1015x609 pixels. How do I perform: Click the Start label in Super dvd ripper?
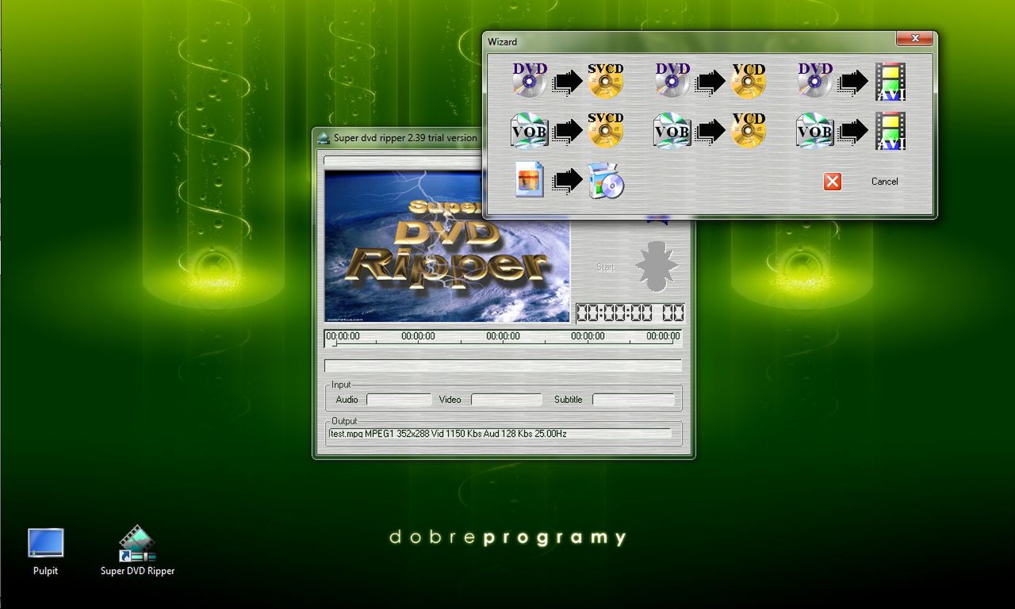(605, 267)
